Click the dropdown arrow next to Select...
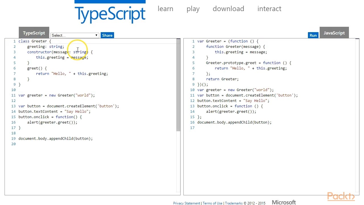This screenshot has height=205, width=364. (96, 35)
